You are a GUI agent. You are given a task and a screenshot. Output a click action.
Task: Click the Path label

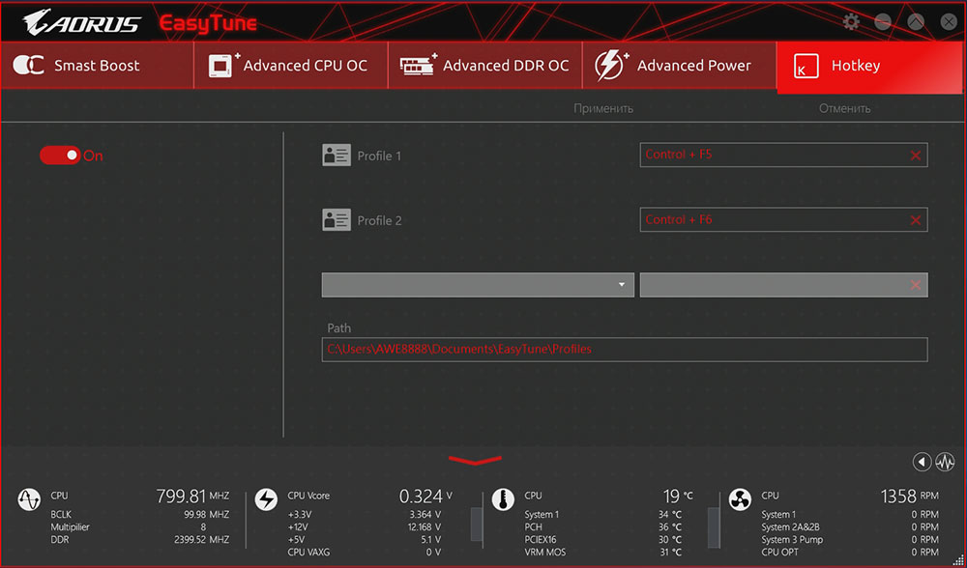tap(338, 328)
